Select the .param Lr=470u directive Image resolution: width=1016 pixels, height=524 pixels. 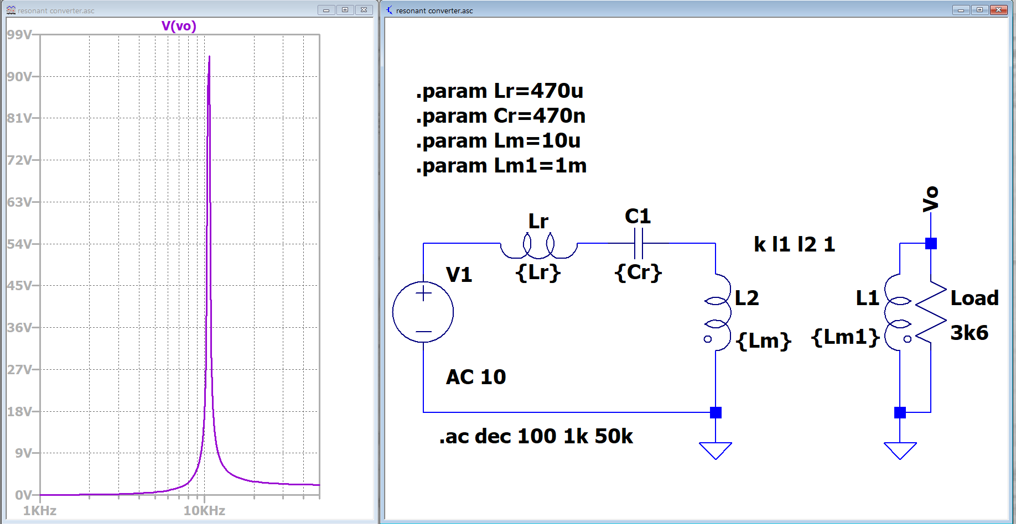click(x=499, y=91)
